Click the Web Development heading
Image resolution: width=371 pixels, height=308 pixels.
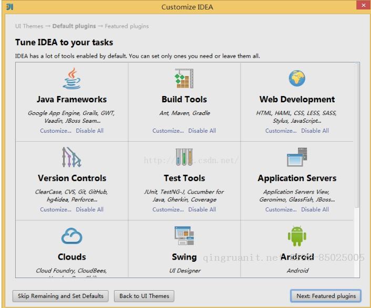coord(297,99)
